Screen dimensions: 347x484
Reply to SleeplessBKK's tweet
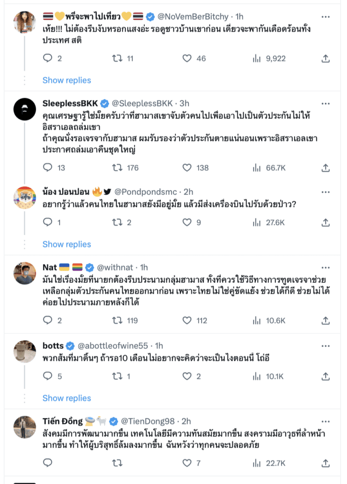click(x=48, y=167)
